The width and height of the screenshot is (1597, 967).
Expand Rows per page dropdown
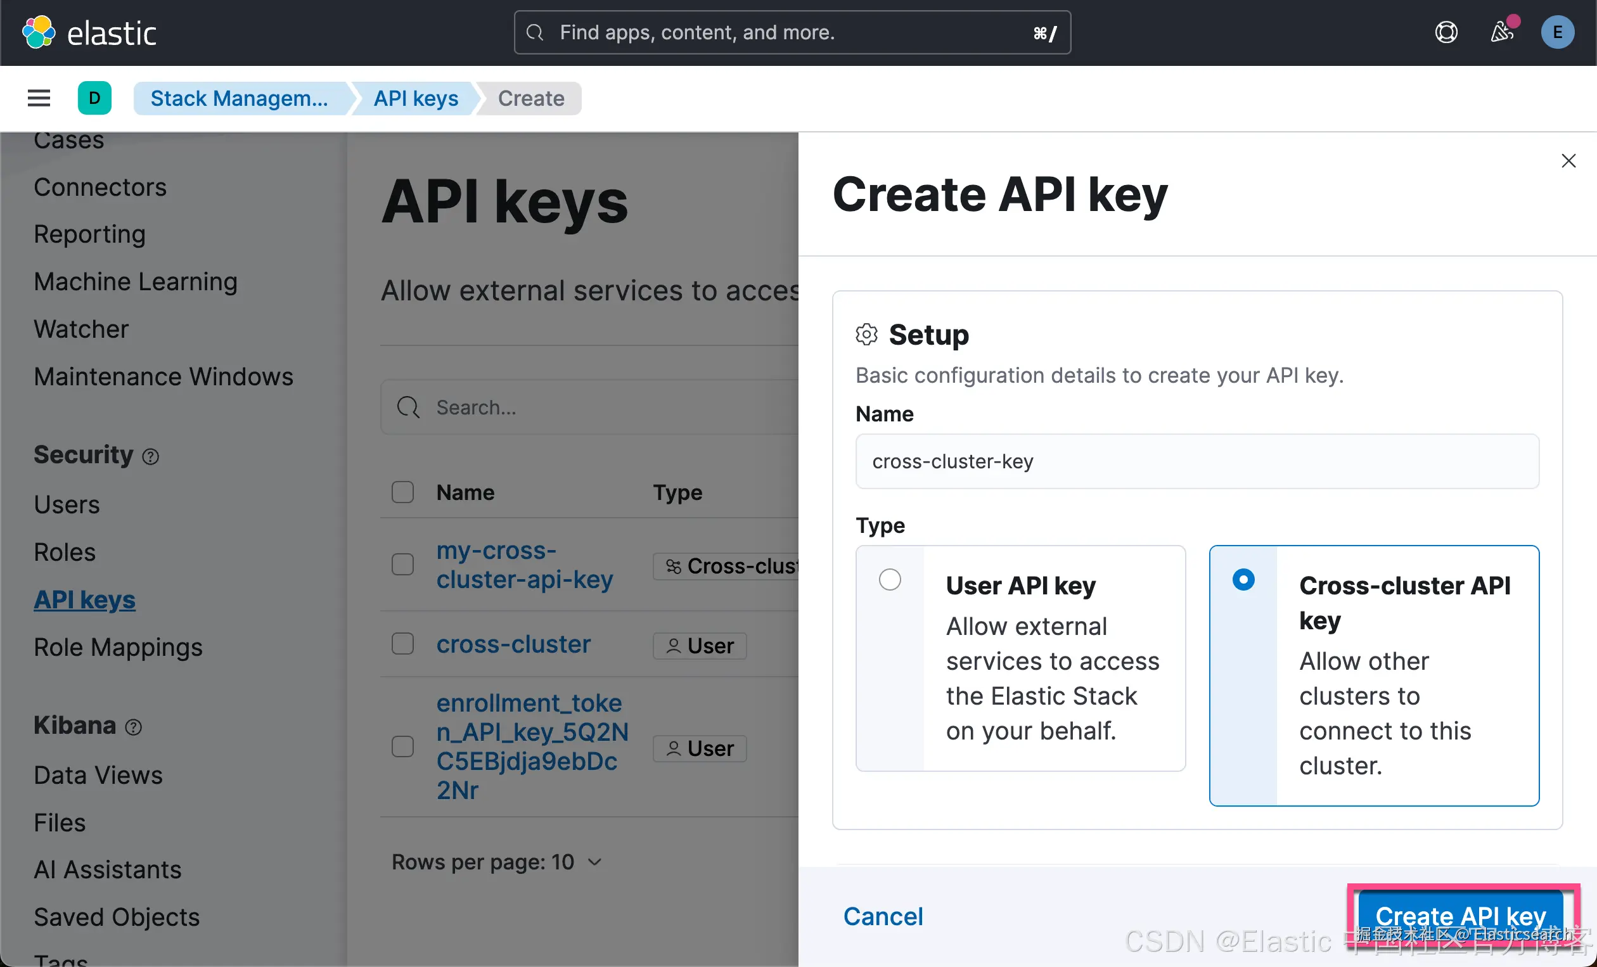point(497,862)
